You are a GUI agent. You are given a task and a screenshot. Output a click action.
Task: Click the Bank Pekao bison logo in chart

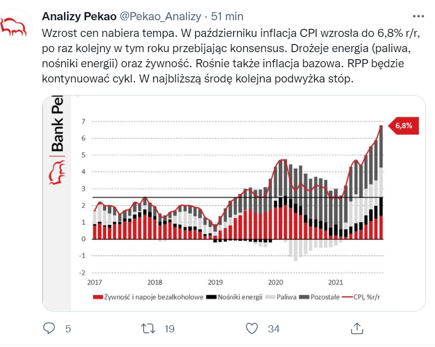click(x=56, y=173)
